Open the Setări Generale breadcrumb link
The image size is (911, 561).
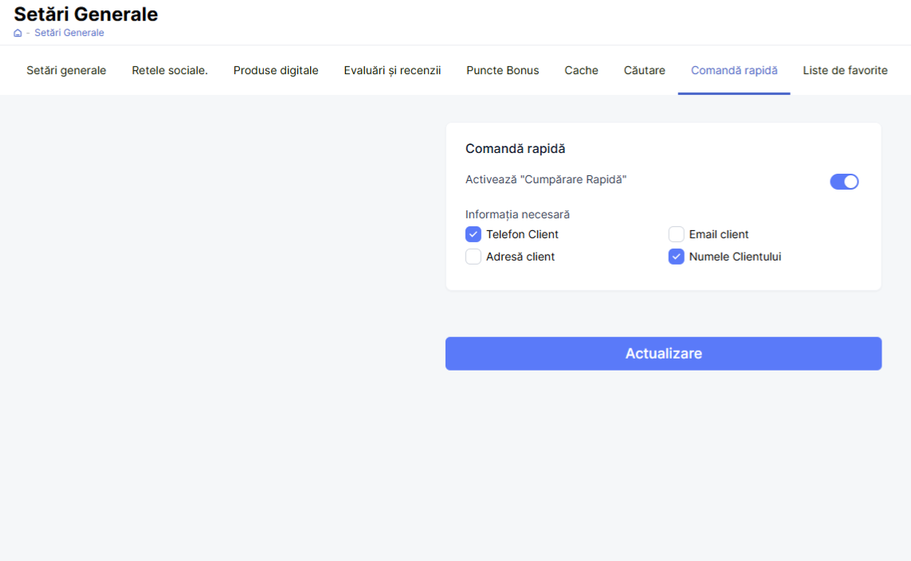coord(69,33)
